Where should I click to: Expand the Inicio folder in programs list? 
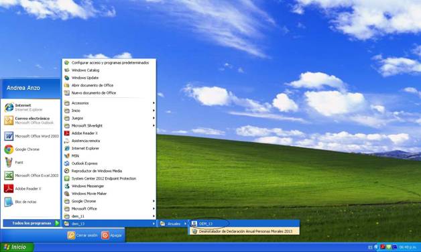coord(109,111)
